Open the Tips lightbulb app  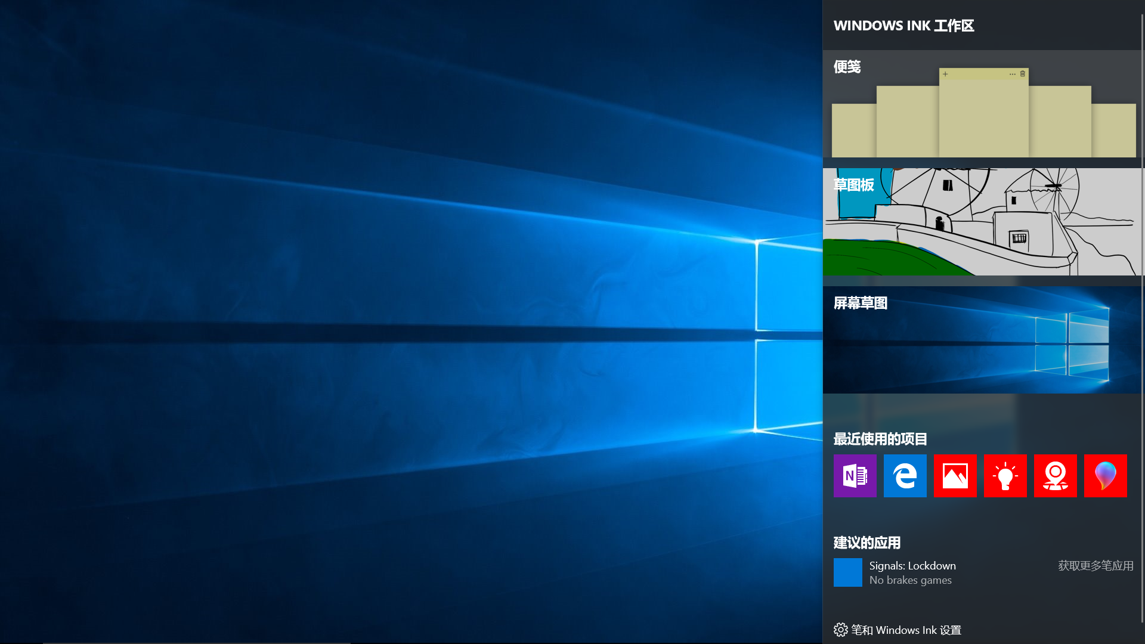1005,476
